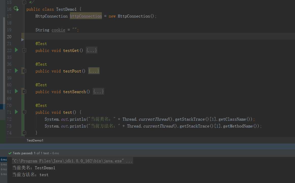Viewport: 295px width, 183px height.
Task: Open the folded {...} placeholder after testPost()
Action: 94,71
